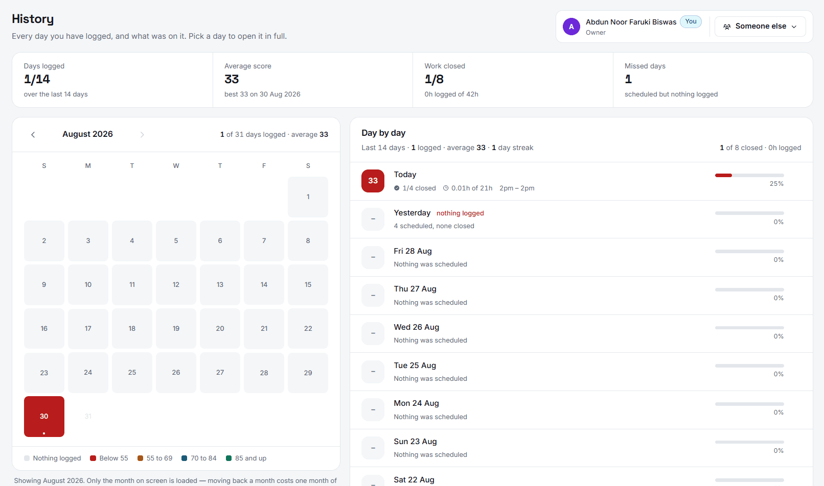Click the '55 to 69' orange legend swatch
Image resolution: width=824 pixels, height=486 pixels.
click(140, 458)
